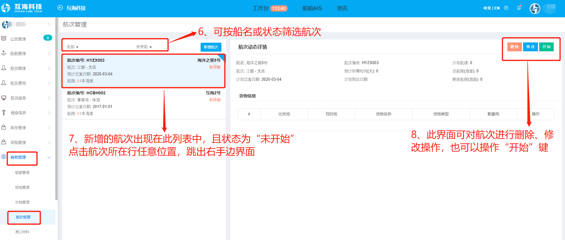Click the 货物信息 section heading
Viewport: 565px width, 240px height.
click(248, 96)
